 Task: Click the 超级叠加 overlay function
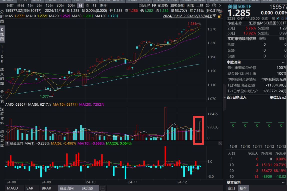coord(178,5)
